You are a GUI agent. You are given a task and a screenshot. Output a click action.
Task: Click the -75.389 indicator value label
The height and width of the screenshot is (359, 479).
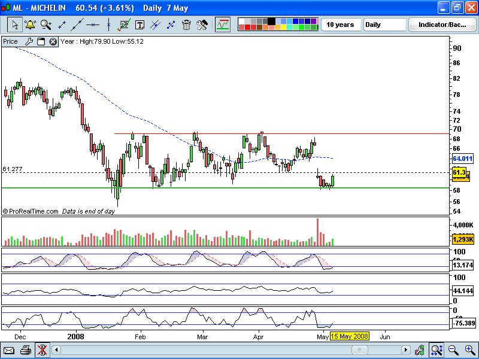coord(463,323)
